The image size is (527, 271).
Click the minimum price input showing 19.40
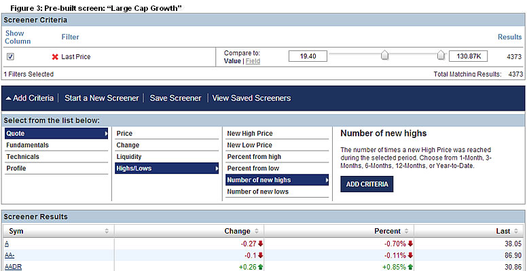click(308, 56)
